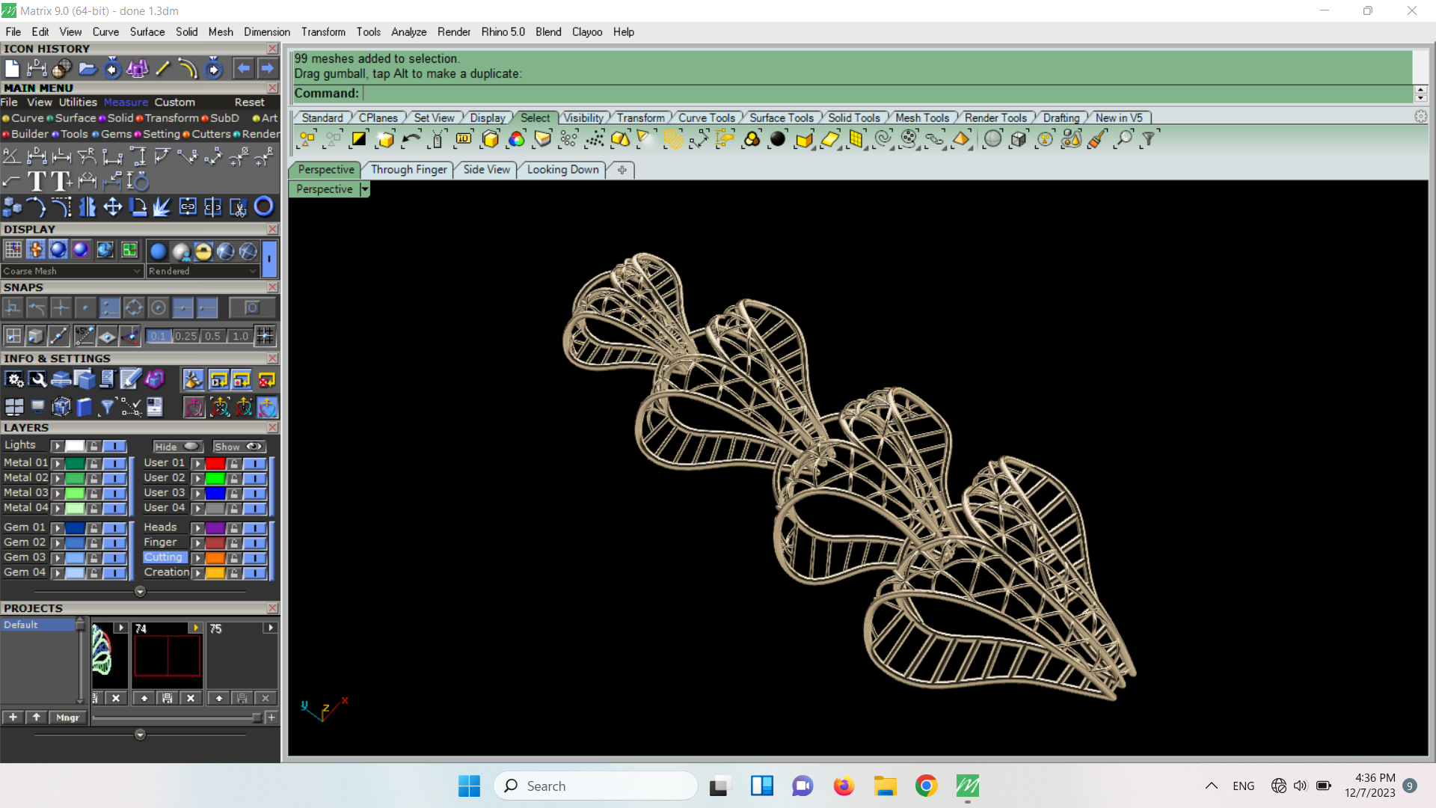
Task: Click the Hide layers button
Action: (177, 447)
